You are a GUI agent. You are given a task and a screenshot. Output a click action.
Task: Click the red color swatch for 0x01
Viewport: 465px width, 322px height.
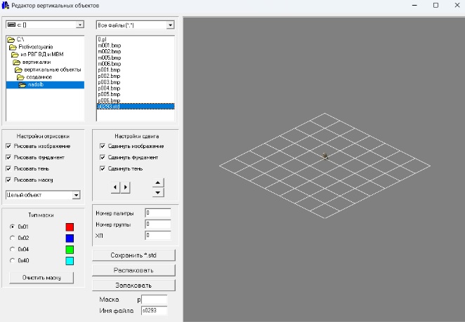[70, 227]
